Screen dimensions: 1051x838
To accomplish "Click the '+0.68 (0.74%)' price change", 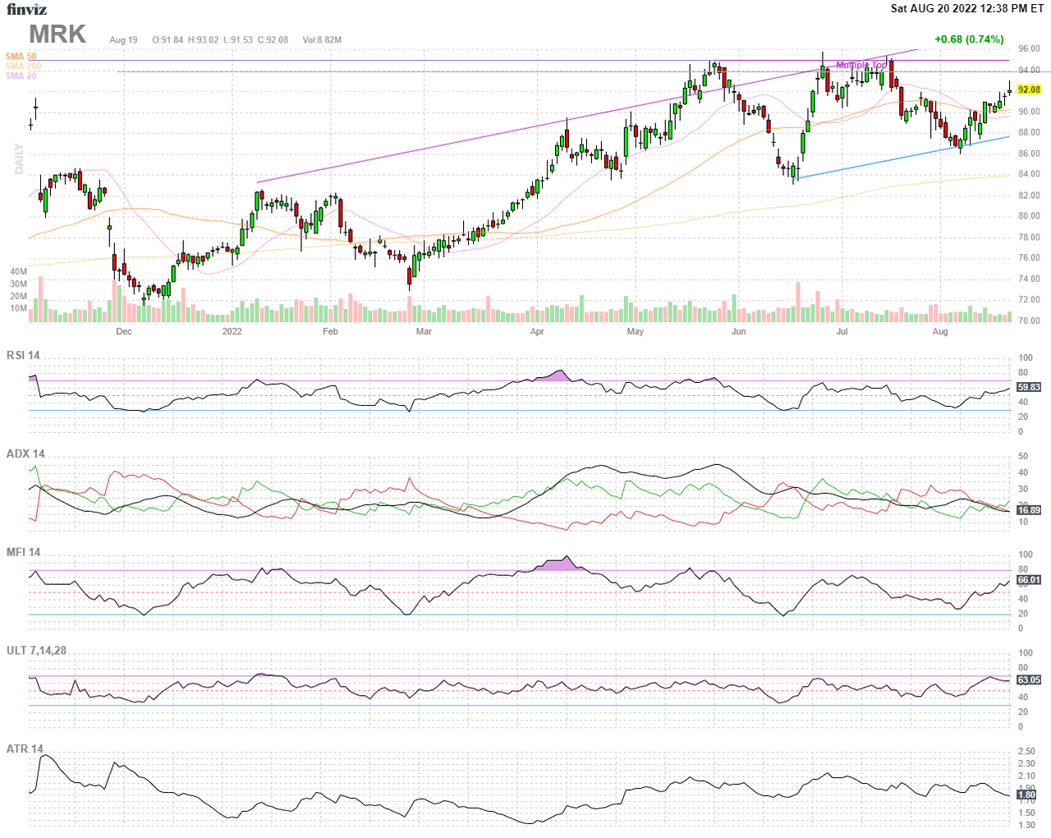I will click(969, 39).
